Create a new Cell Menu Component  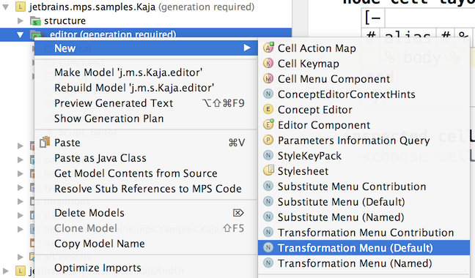coord(364,79)
